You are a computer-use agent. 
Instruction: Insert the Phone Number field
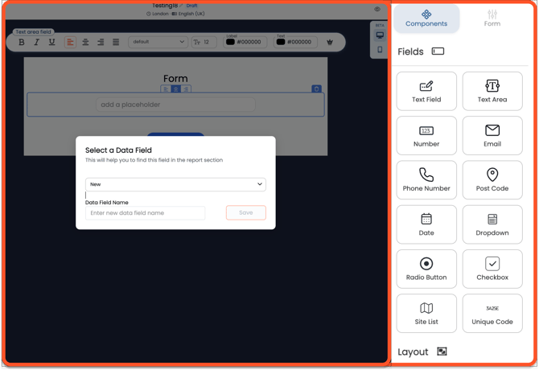[x=426, y=180]
